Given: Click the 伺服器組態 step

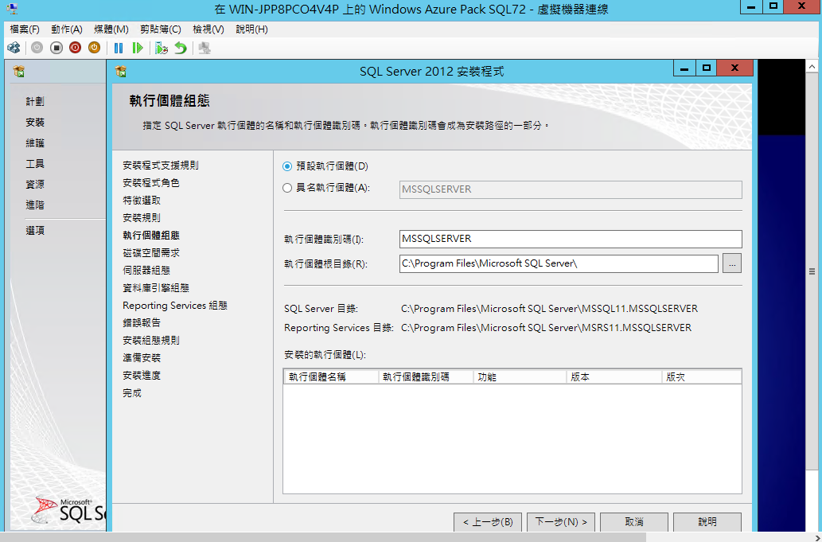Looking at the screenshot, I should click(146, 271).
